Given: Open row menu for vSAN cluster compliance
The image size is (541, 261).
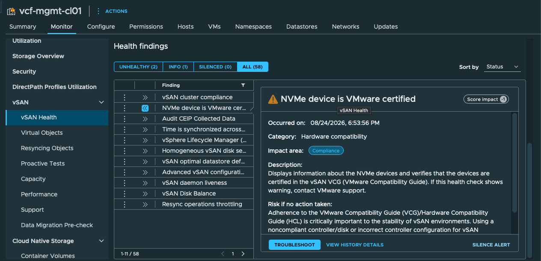Looking at the screenshot, I should [125, 97].
